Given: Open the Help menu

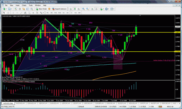Looking at the screenshot, I should pyautogui.click(x=45, y=5).
